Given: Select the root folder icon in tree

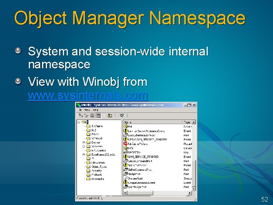Looking at the screenshot, I should pyautogui.click(x=84, y=122).
